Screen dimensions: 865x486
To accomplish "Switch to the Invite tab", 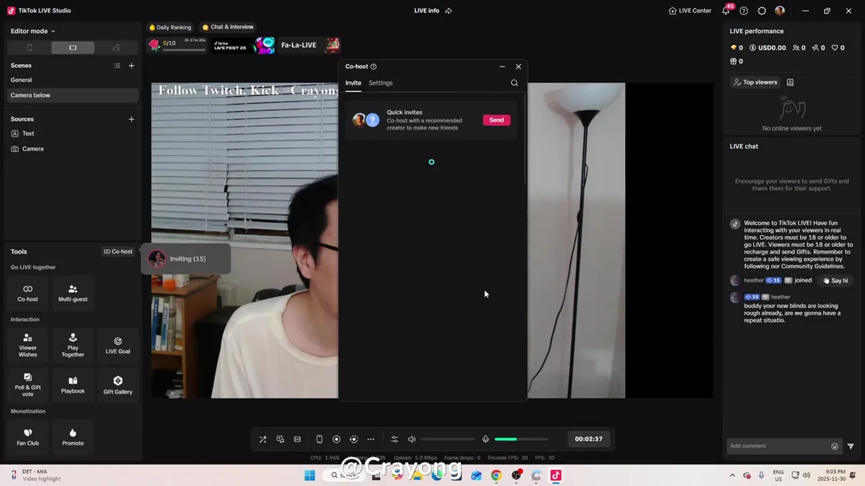I will coord(353,83).
